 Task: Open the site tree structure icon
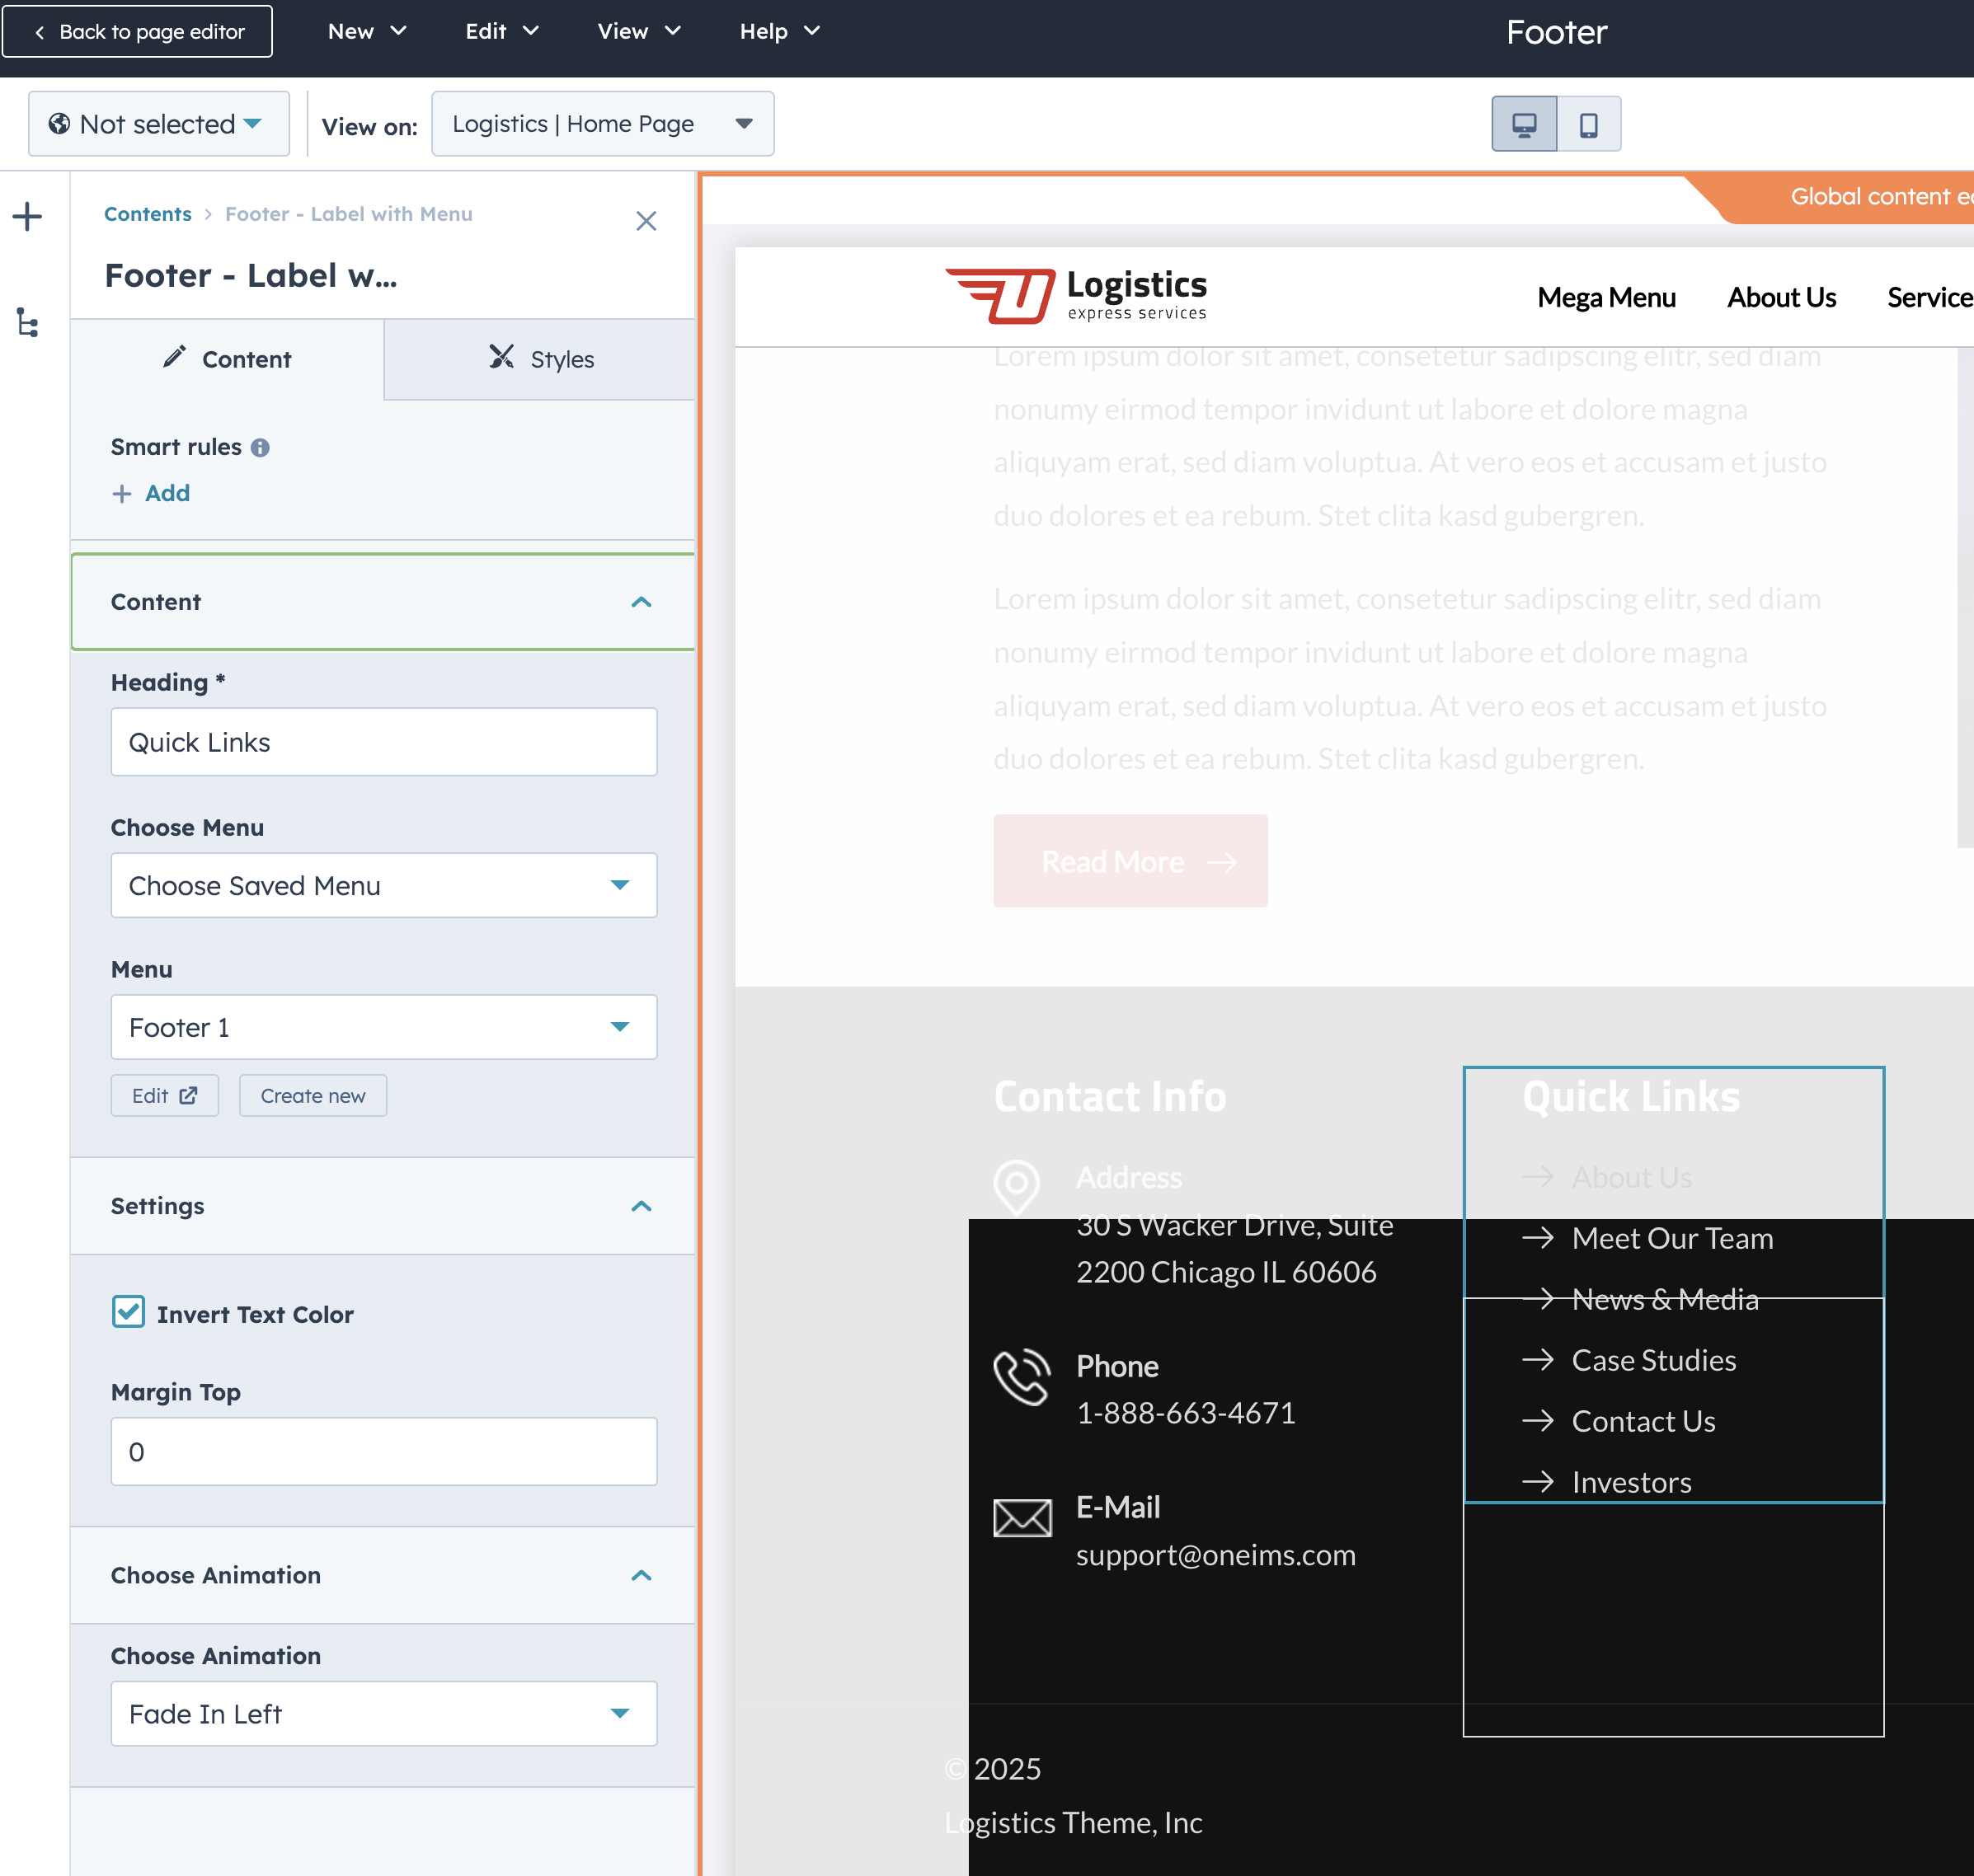click(27, 323)
